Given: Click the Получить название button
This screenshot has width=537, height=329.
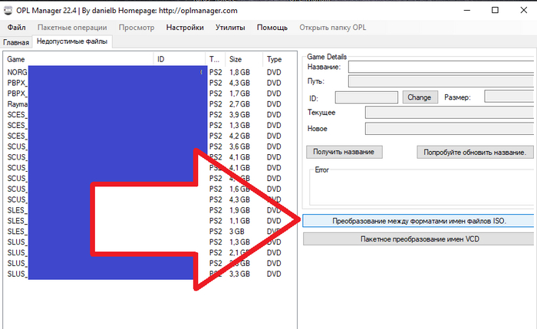Looking at the screenshot, I should coord(343,152).
